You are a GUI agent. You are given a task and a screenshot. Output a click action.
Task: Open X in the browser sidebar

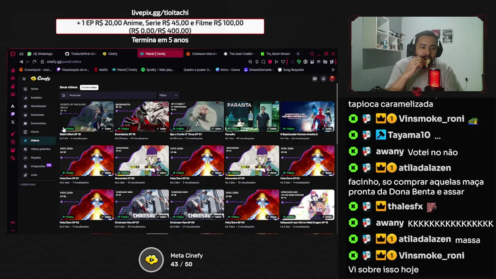click(x=13, y=122)
